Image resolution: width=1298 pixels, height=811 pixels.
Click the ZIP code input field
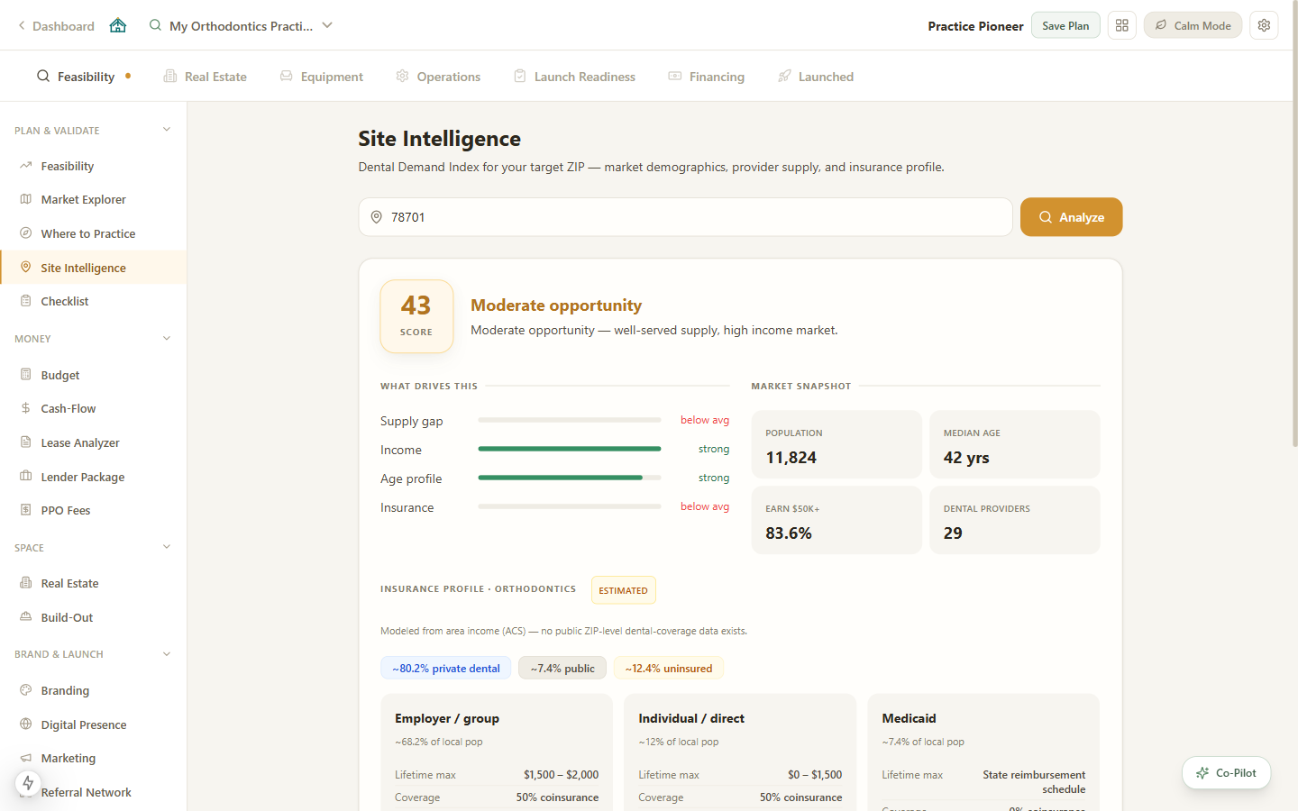(686, 217)
